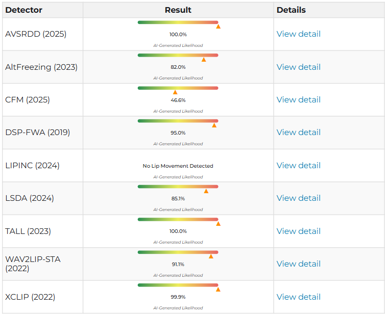Click the No Lip Movement Detected text

click(x=178, y=166)
